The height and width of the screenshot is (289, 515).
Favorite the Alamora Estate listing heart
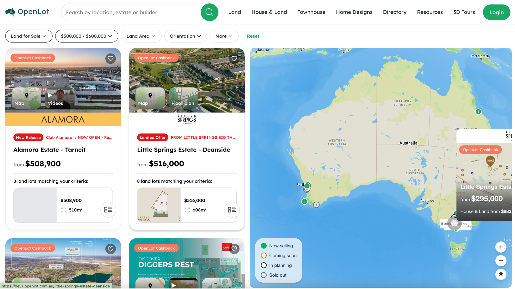tap(111, 58)
